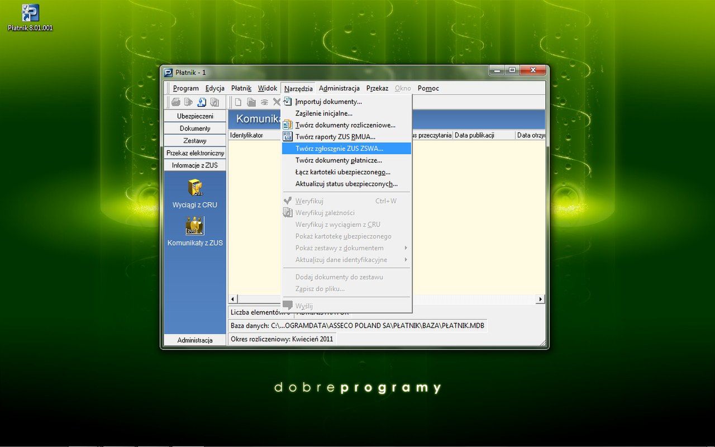Click the icon beside Importuj dokumenty
This screenshot has height=447, width=715.
tap(288, 102)
